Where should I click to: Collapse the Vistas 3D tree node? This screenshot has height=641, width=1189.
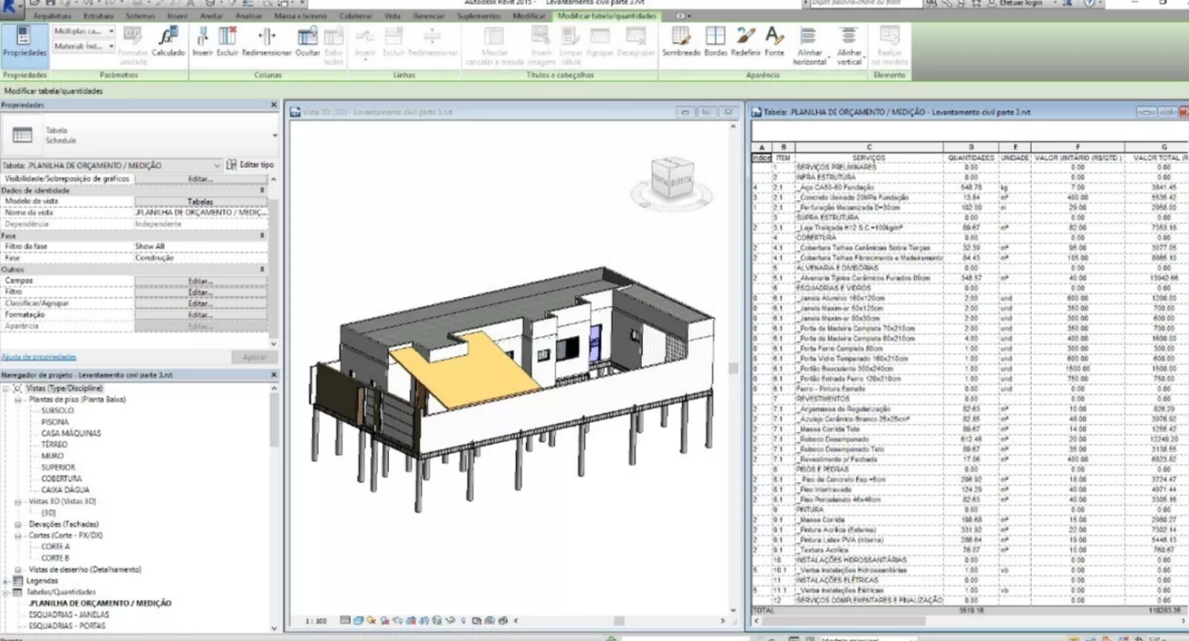click(17, 502)
